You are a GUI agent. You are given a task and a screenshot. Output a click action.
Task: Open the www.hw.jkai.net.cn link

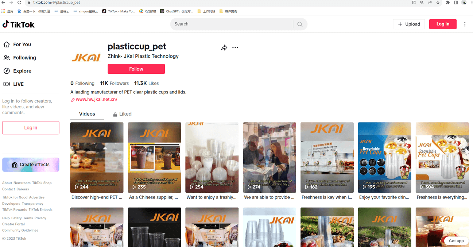[x=96, y=99]
